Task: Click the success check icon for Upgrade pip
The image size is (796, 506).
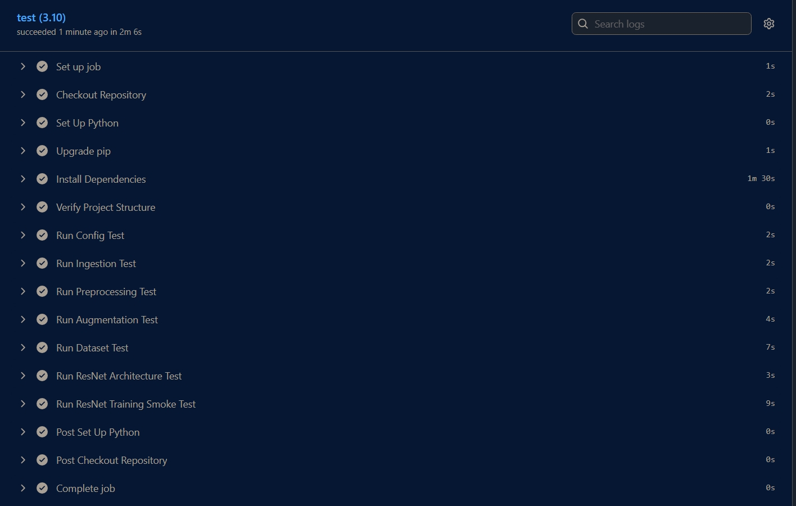Action: 42,151
